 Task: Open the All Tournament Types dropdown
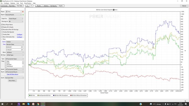[x=14, y=59]
